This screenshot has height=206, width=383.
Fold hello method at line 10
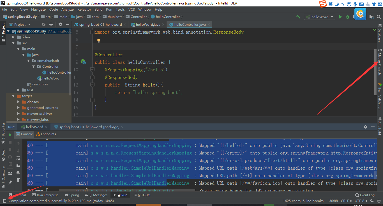coord(92,69)
